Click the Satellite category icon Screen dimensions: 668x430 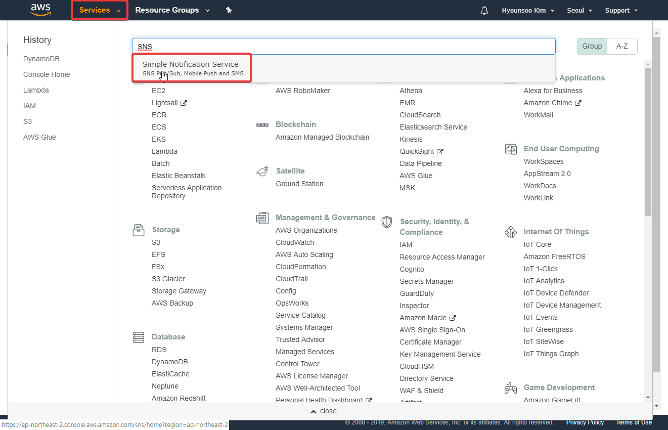pyautogui.click(x=262, y=171)
